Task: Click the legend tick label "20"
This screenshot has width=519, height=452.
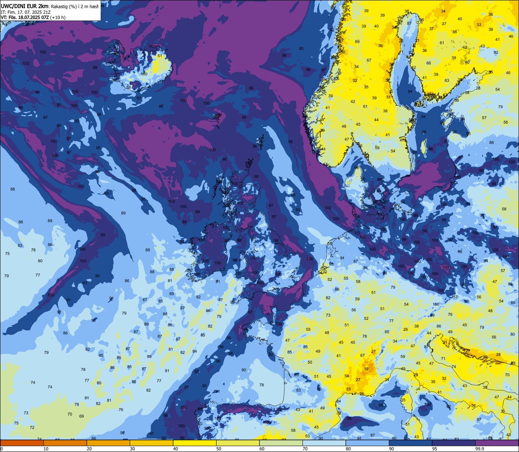Action: [x=89, y=449]
